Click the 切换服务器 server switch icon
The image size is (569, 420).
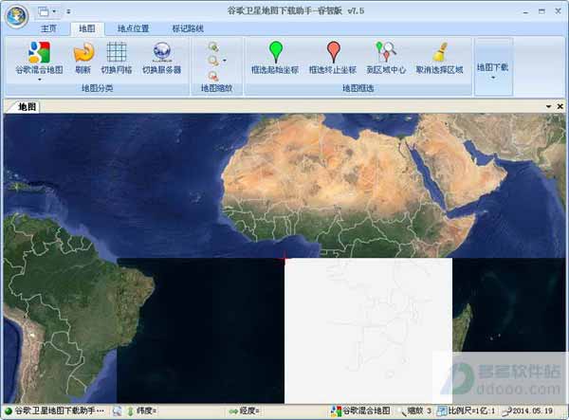point(161,52)
